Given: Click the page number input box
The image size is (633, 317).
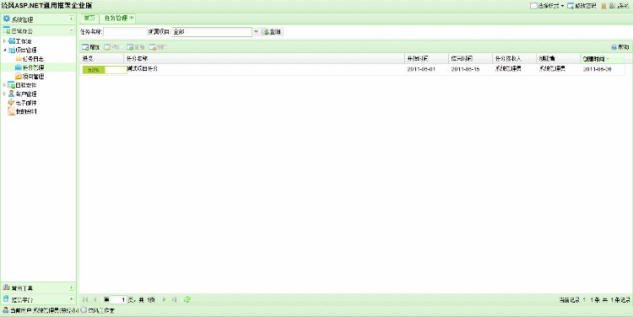Looking at the screenshot, I should tap(119, 299).
